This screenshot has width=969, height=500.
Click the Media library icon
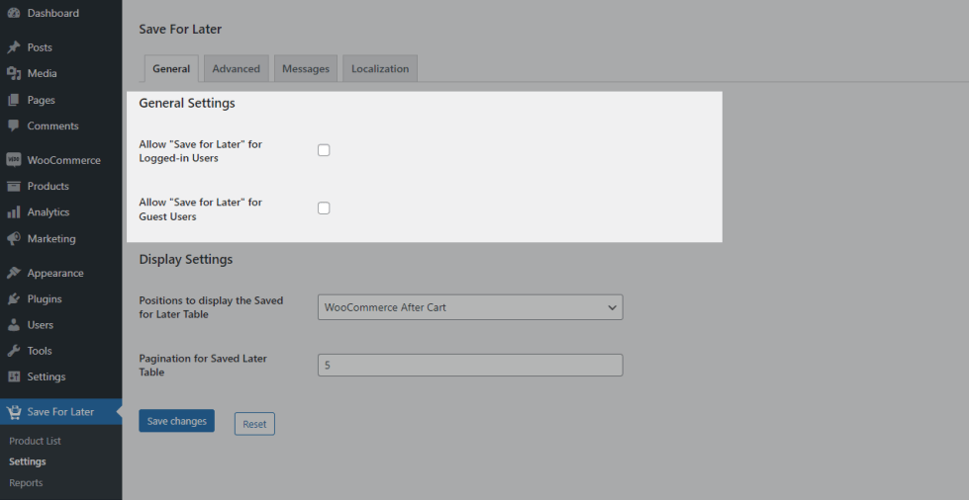(x=14, y=73)
